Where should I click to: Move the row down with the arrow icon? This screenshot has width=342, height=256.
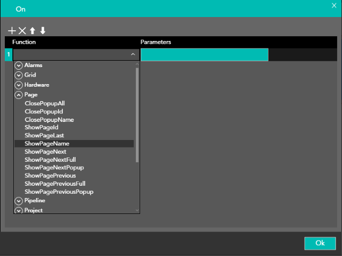pyautogui.click(x=43, y=31)
